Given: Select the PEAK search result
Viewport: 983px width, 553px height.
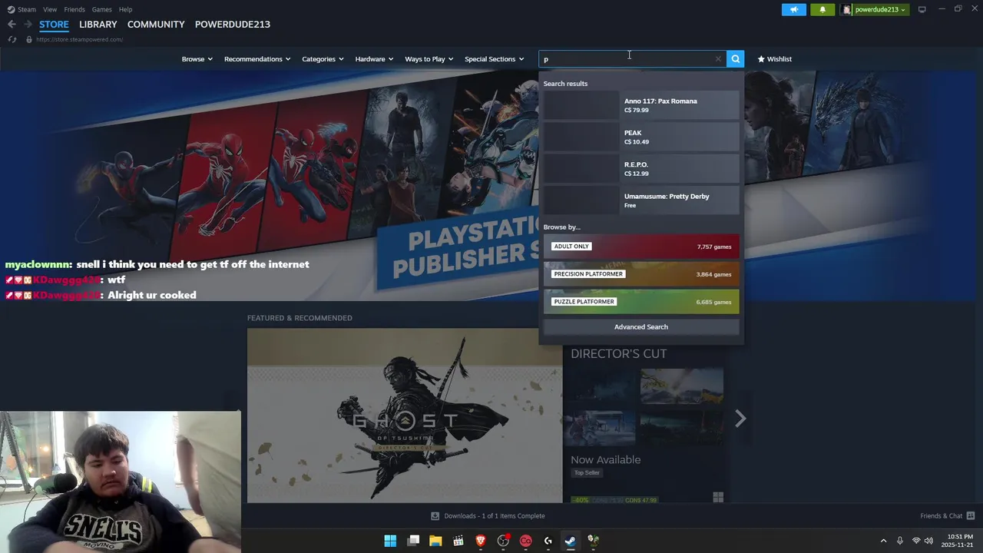Looking at the screenshot, I should coord(641,137).
